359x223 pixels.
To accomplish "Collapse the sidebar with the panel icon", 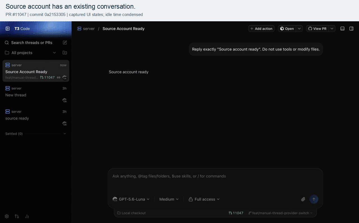I will (8, 29).
